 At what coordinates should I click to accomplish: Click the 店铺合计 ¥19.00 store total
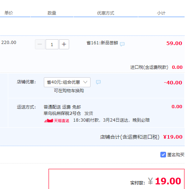pyautogui.click(x=173, y=137)
